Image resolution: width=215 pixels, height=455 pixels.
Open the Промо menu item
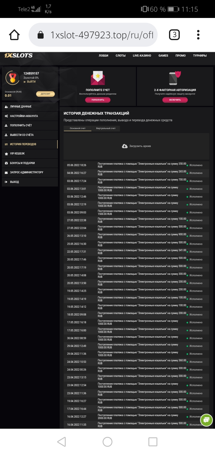pyautogui.click(x=181, y=55)
